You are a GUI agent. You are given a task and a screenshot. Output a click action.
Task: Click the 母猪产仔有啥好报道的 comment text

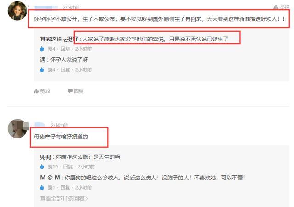[x=61, y=137]
